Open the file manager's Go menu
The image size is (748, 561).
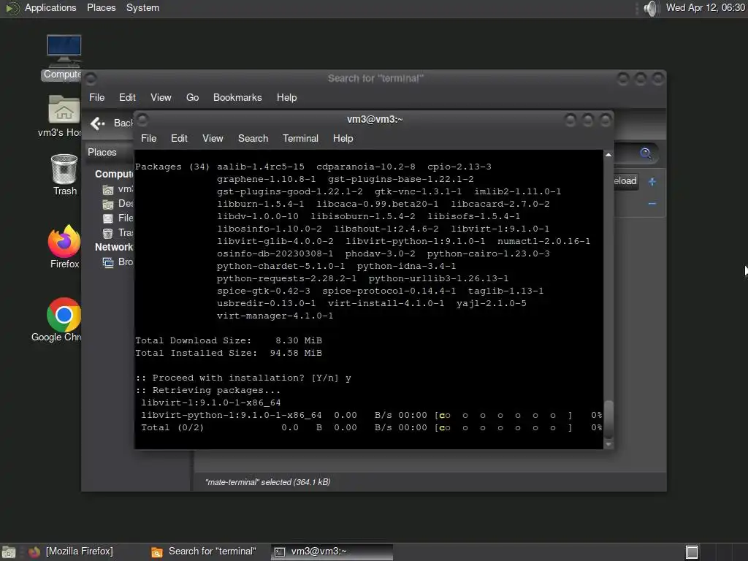[x=192, y=97]
